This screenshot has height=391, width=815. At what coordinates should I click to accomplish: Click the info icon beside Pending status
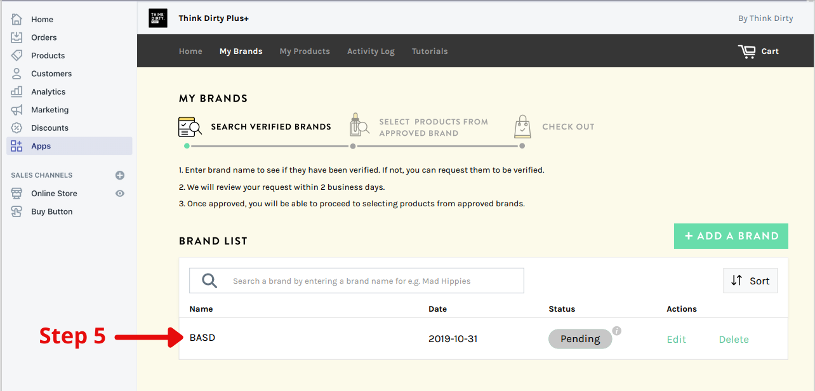tap(617, 331)
